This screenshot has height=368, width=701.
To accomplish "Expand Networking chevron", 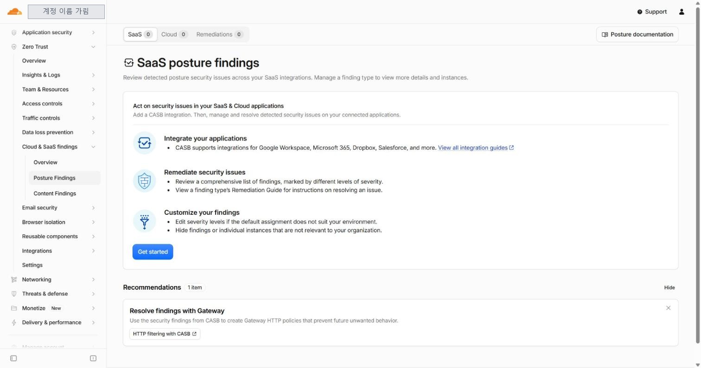I will [x=93, y=280].
